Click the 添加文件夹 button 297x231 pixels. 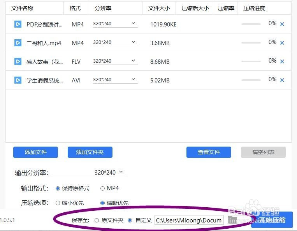[90, 152]
